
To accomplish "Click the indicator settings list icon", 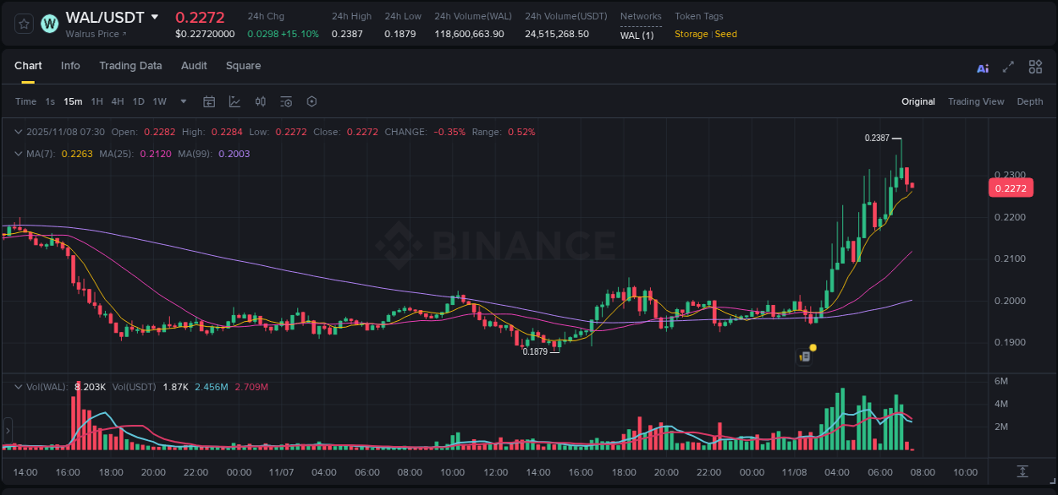I will [286, 101].
